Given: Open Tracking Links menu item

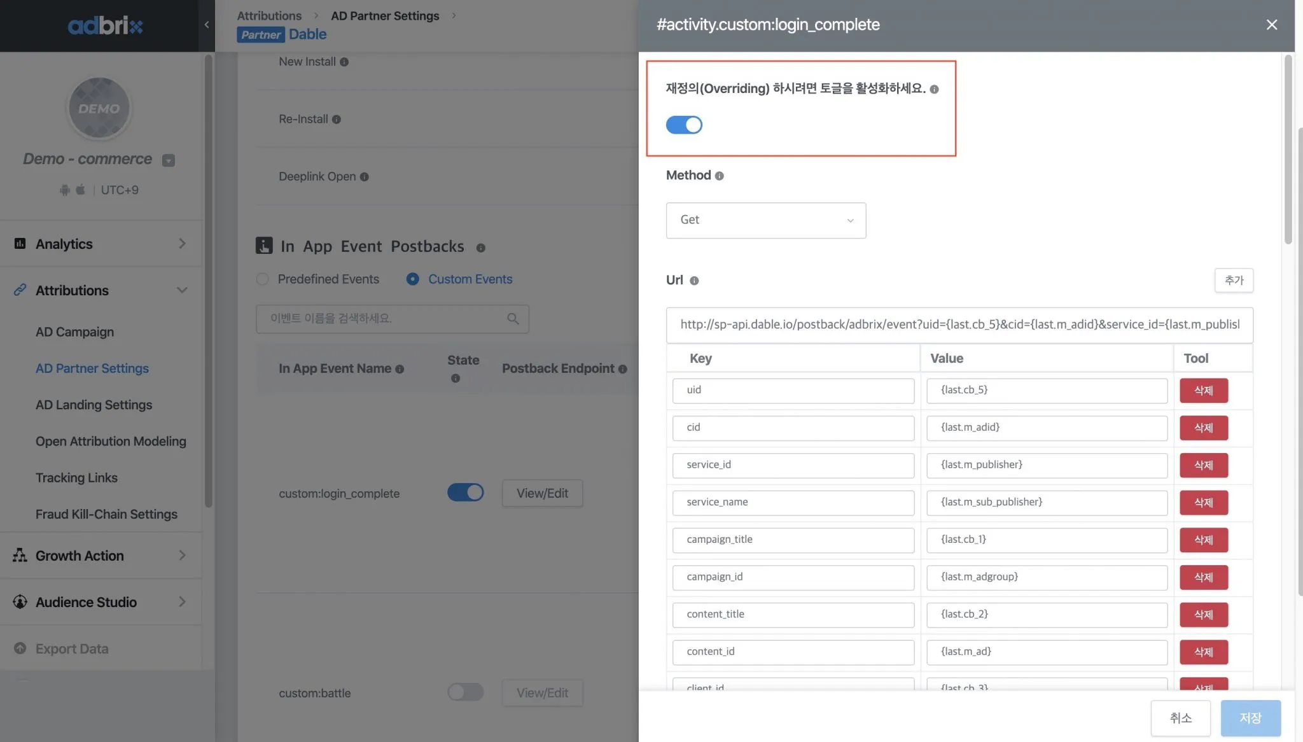Looking at the screenshot, I should [76, 478].
